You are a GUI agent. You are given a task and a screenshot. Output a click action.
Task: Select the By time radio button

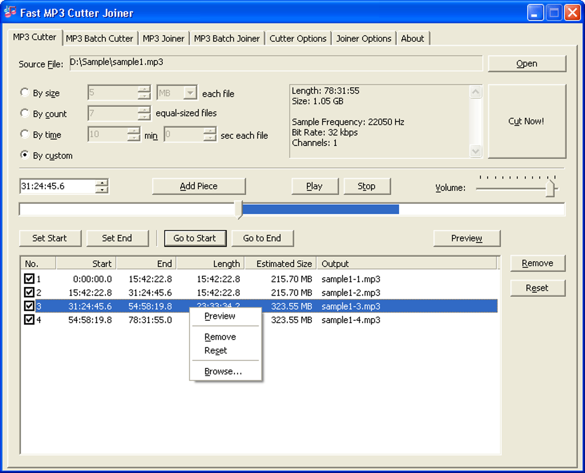pyautogui.click(x=25, y=134)
